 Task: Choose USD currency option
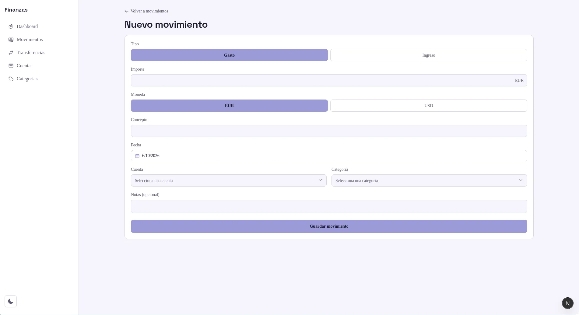pyautogui.click(x=429, y=106)
